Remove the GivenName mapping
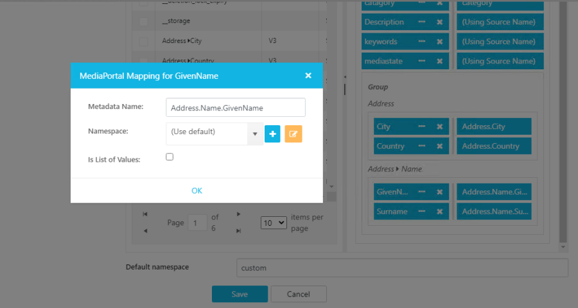This screenshot has width=578, height=308. (x=440, y=192)
